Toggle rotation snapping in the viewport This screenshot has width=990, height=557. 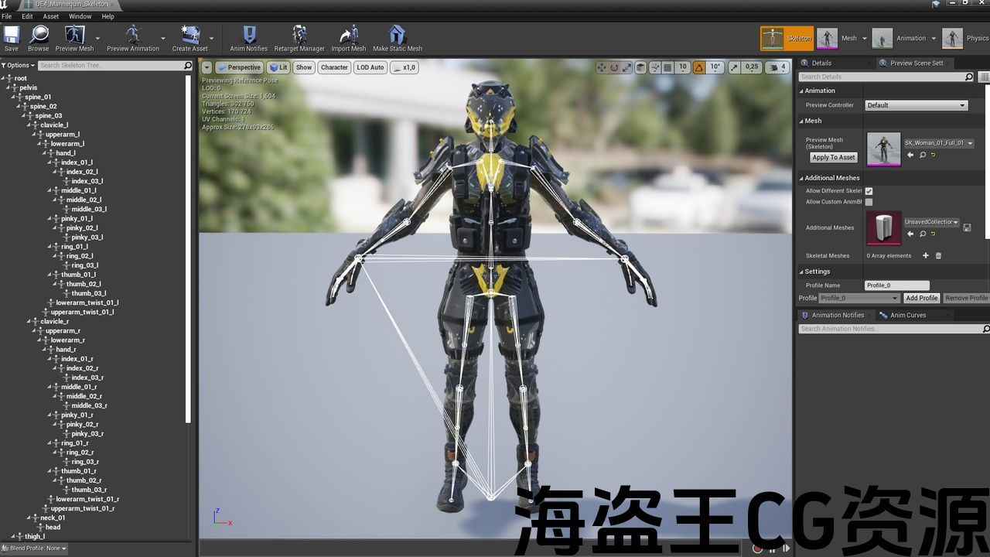click(699, 67)
